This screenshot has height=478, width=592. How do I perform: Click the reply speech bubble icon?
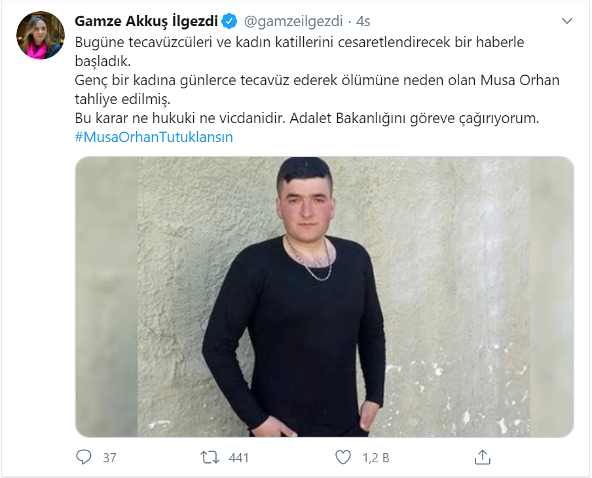coord(83,457)
